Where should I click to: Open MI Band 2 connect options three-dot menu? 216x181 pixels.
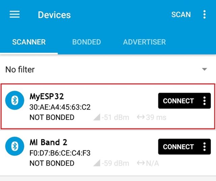(x=205, y=146)
